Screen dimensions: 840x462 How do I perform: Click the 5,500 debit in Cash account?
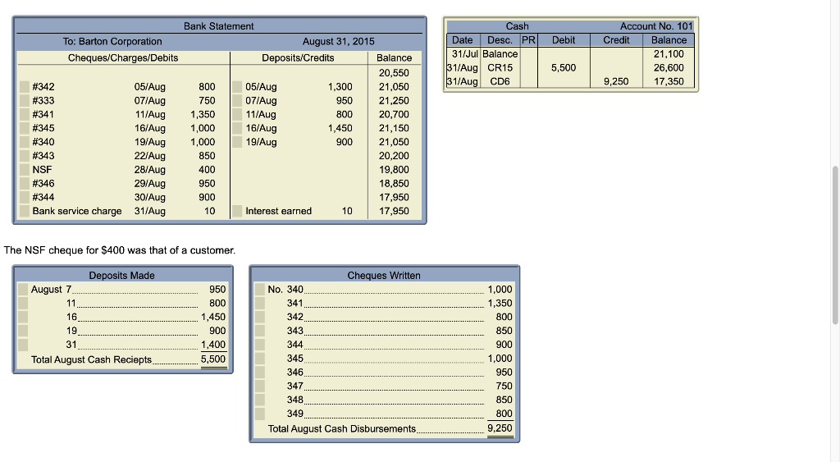[564, 68]
